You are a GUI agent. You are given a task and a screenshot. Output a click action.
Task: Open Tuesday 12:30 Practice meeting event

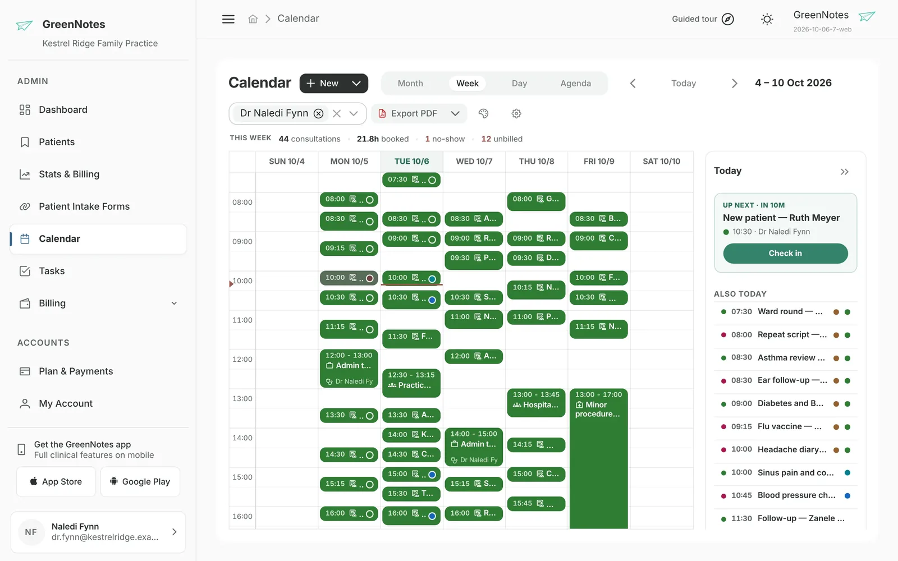click(x=411, y=383)
